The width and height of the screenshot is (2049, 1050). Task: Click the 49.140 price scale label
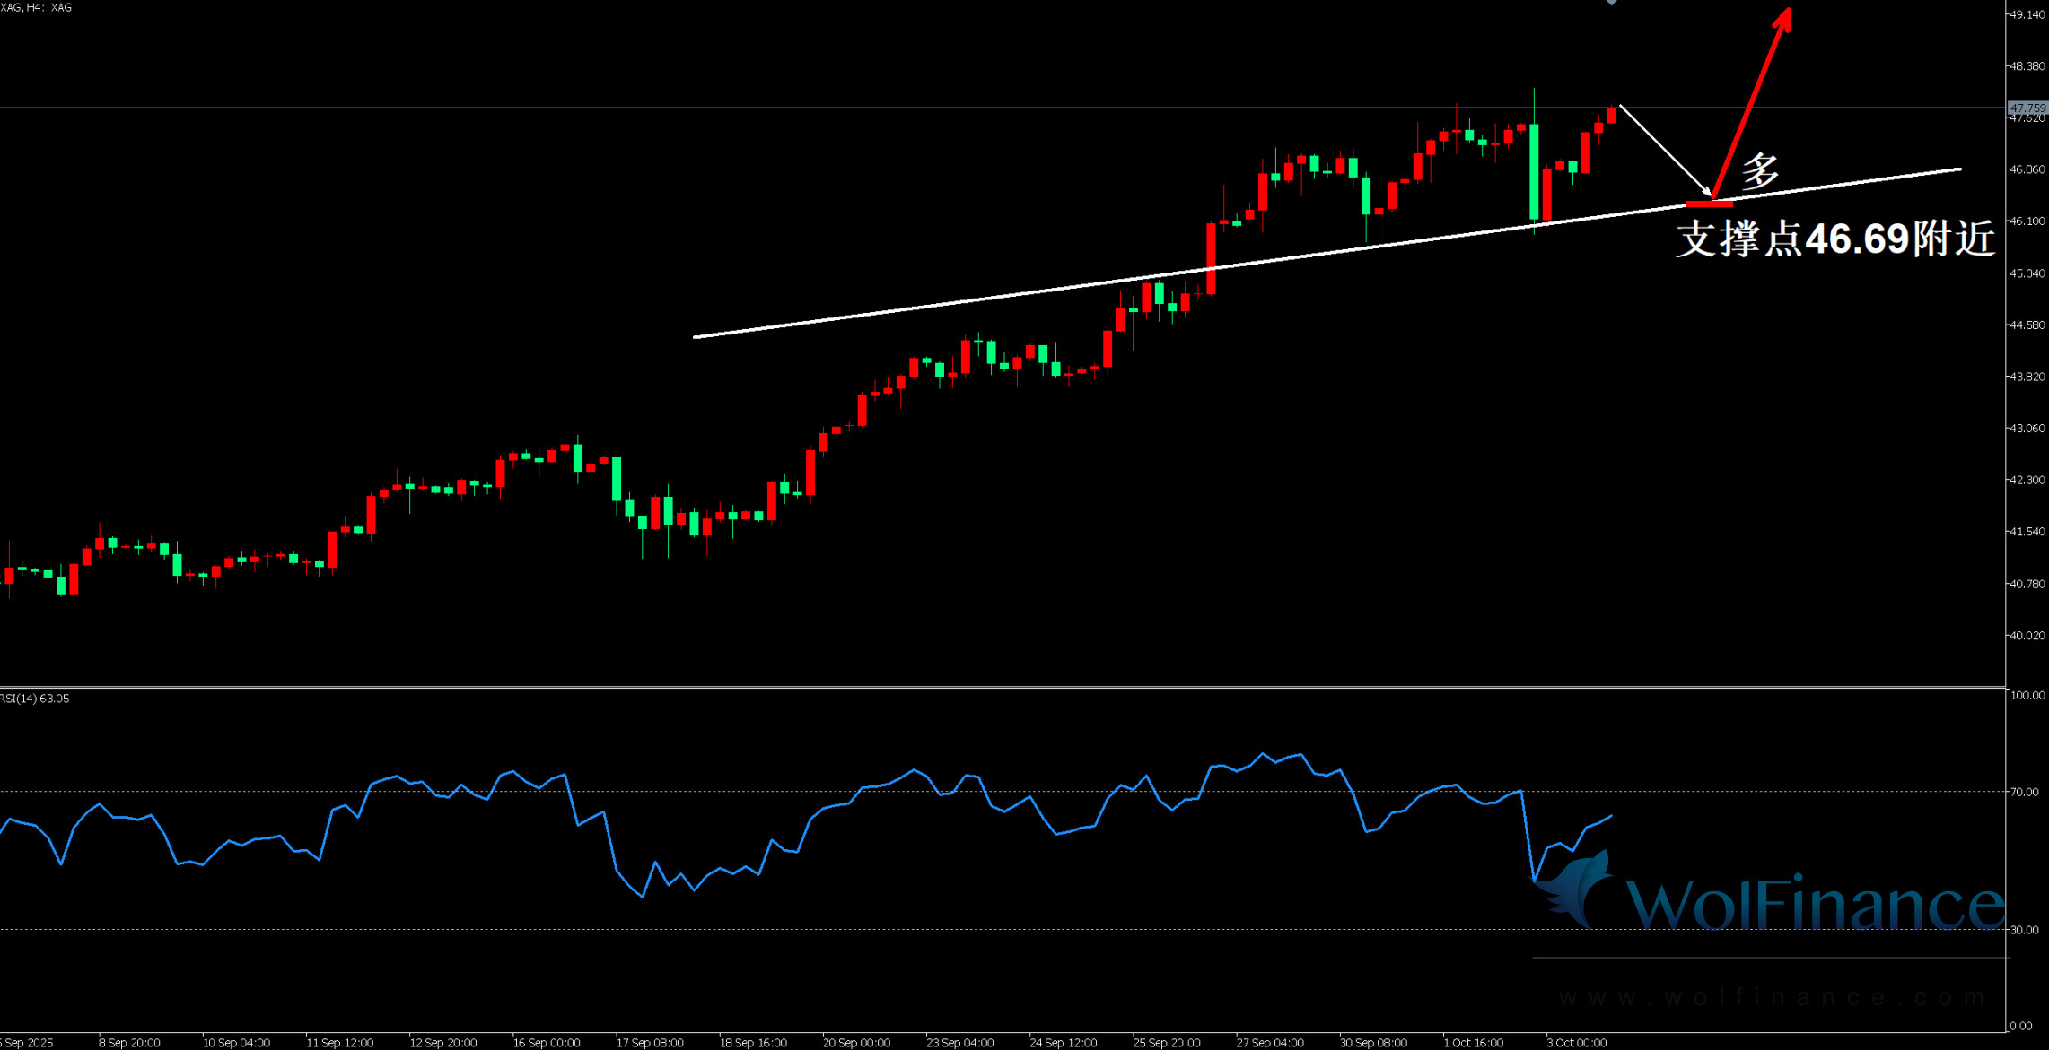click(2027, 14)
